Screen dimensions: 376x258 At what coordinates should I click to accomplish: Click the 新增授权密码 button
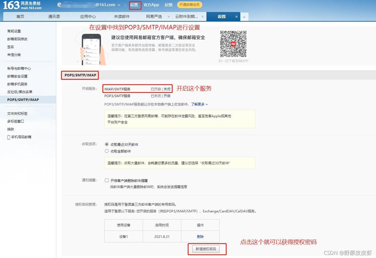click(206, 249)
